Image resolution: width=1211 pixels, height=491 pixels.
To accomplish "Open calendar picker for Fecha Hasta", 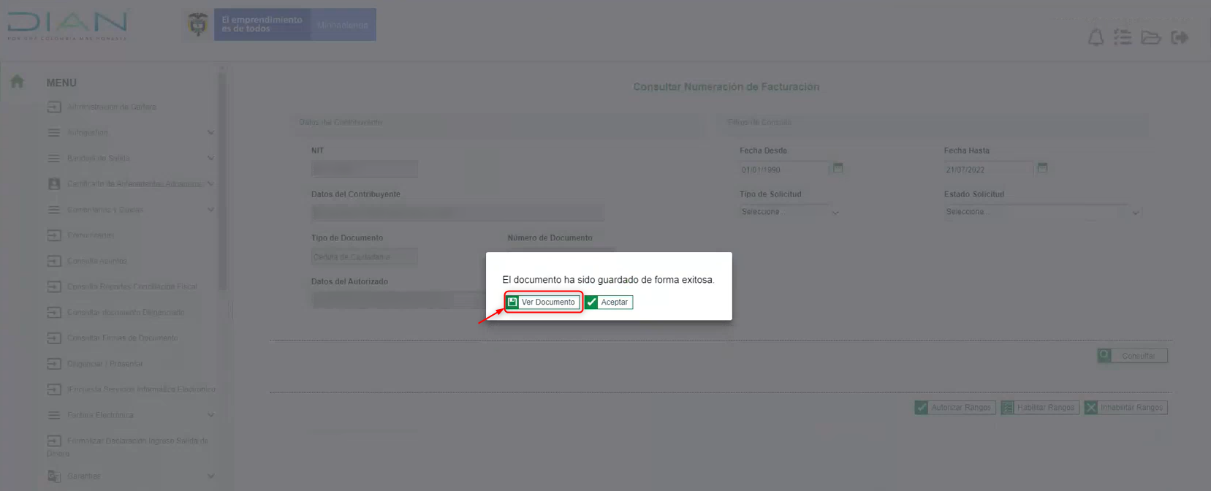I will coord(1043,168).
